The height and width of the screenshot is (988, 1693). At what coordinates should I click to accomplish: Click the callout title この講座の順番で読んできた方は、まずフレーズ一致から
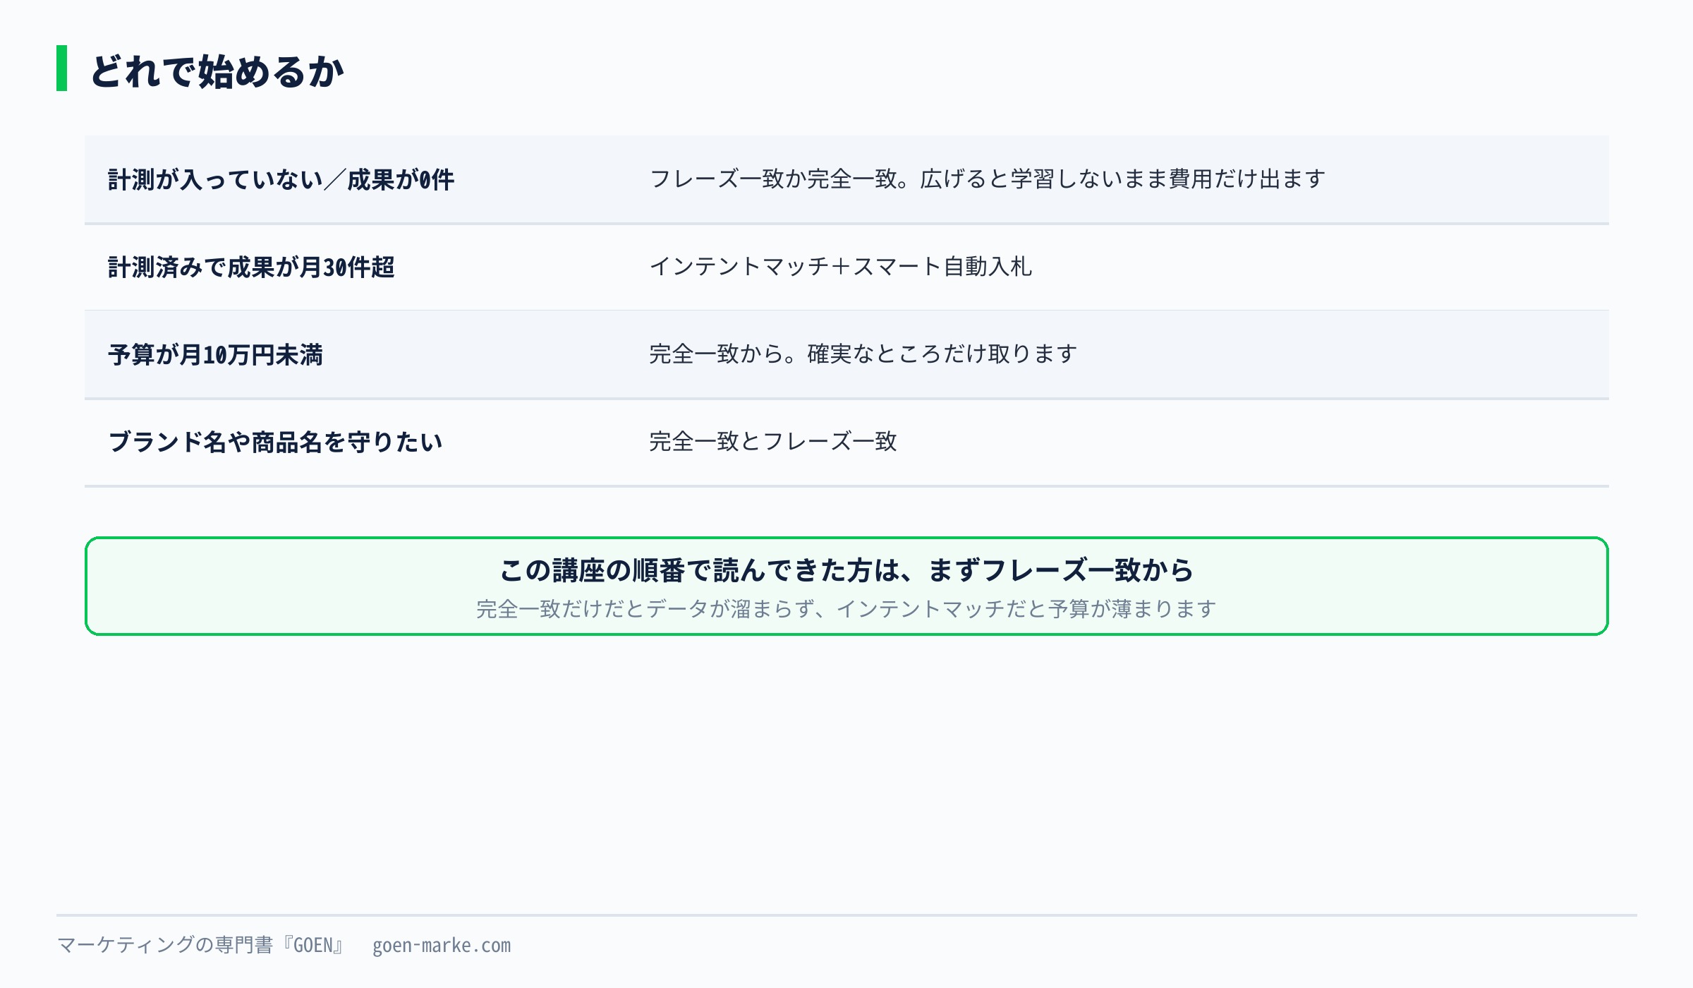846,570
